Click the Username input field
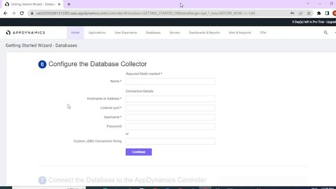The height and width of the screenshot is (189, 336). tap(170, 117)
